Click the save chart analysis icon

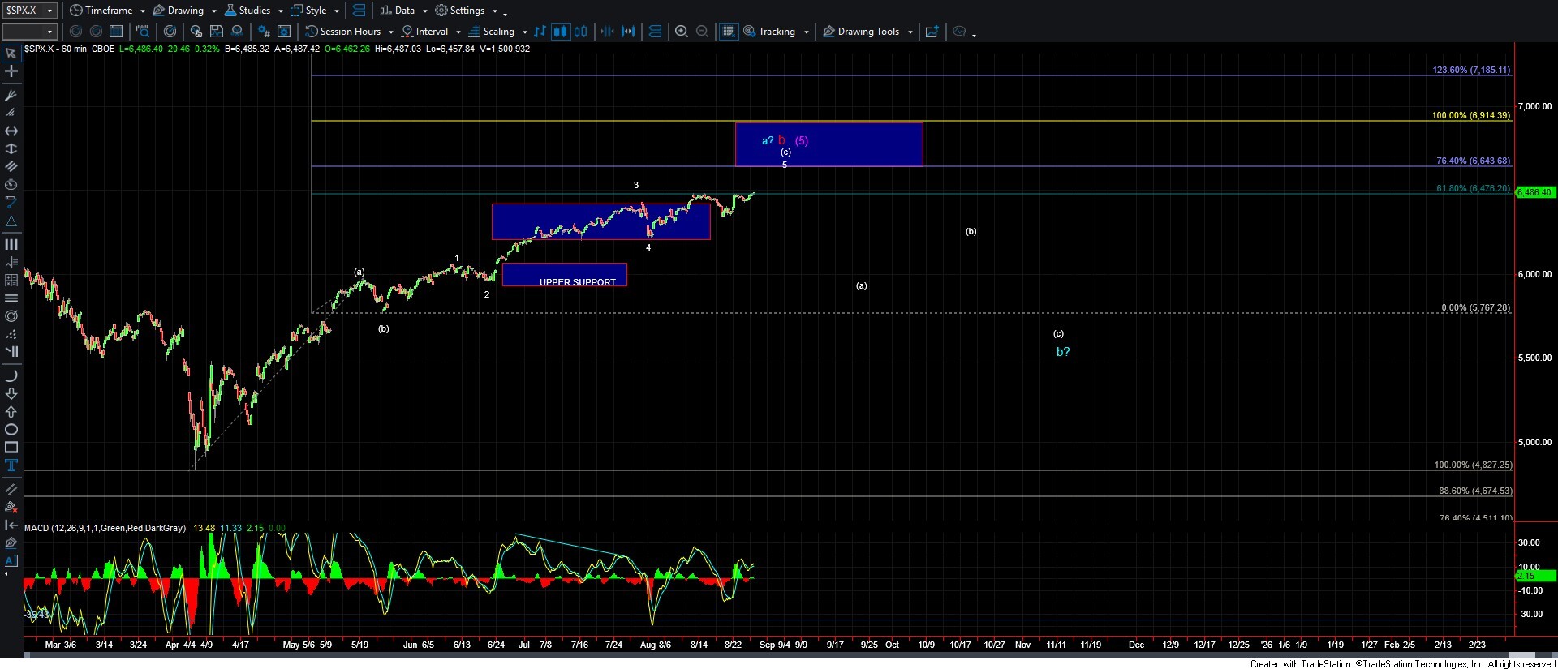point(217,32)
